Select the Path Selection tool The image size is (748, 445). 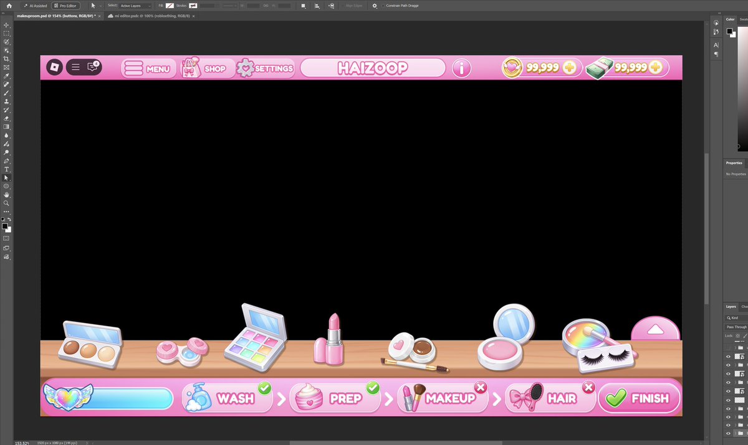tap(6, 177)
